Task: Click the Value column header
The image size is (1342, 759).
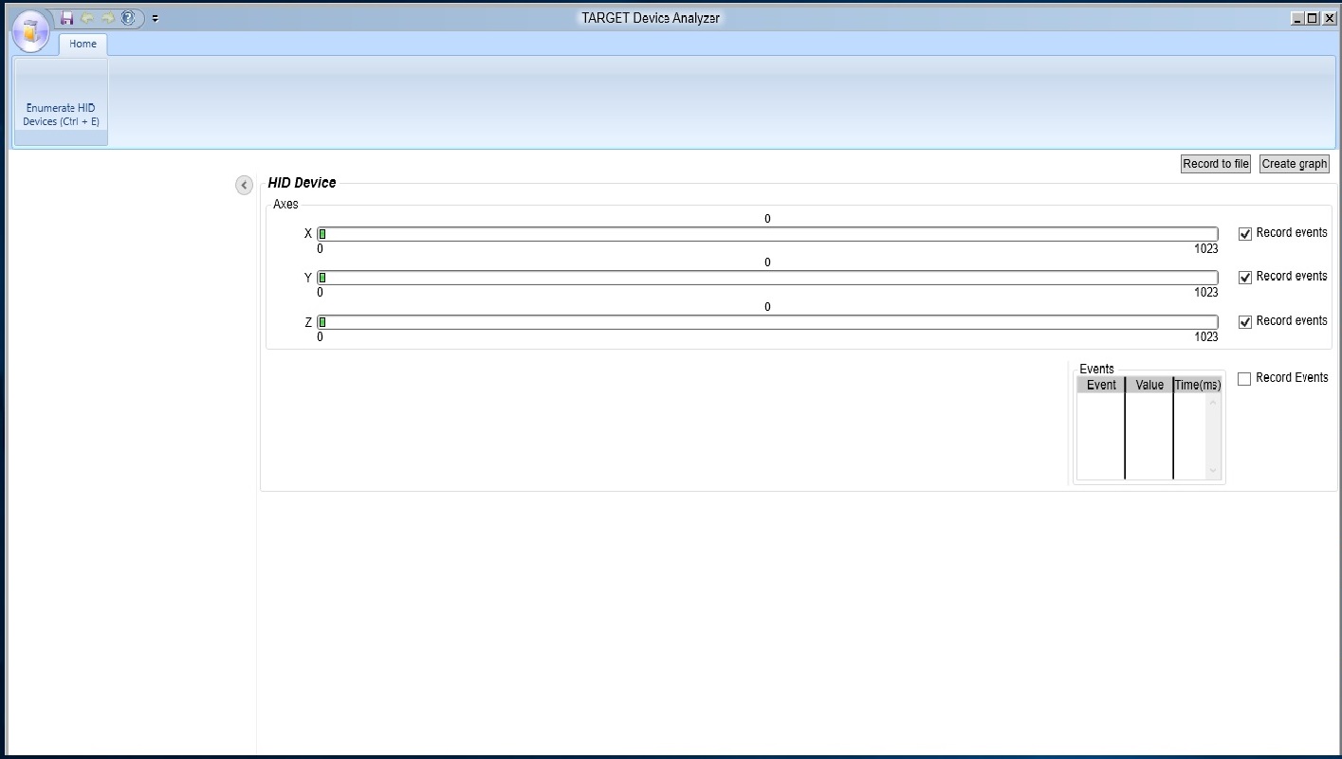Action: click(1149, 385)
